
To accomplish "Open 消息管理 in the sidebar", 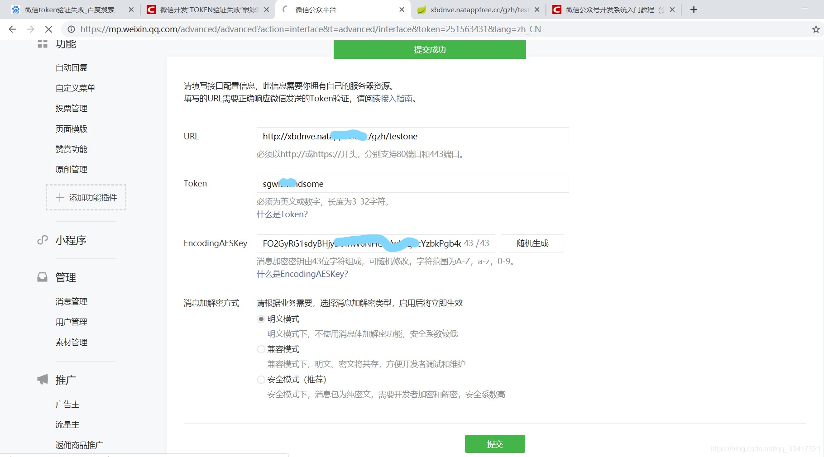I will tap(72, 302).
